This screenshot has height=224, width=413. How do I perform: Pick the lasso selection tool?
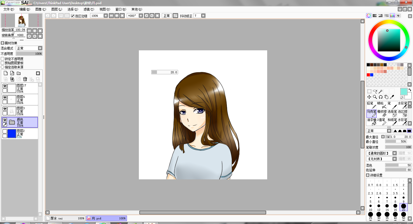(375, 91)
